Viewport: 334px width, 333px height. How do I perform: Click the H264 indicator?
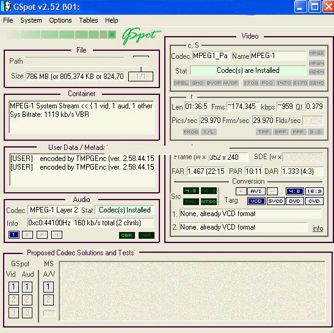316,72
